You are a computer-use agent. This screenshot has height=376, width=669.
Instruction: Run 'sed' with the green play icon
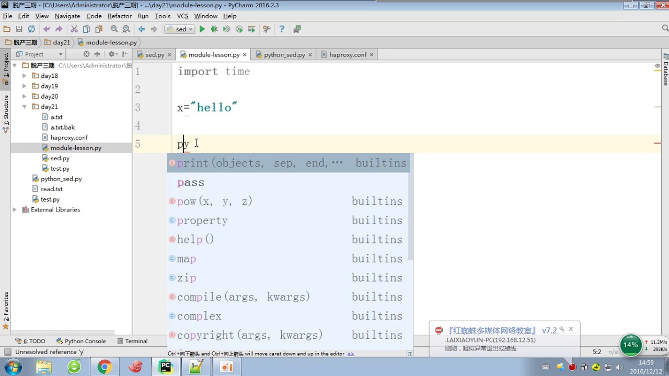tap(202, 29)
